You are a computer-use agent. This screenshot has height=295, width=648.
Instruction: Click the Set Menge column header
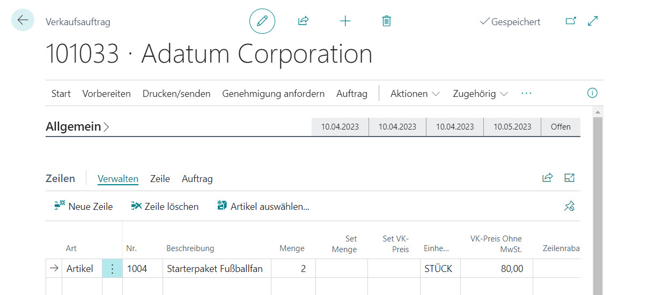pos(344,244)
